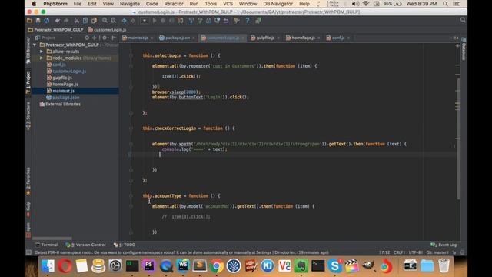The height and width of the screenshot is (277, 492).
Task: Click the UTF-8 encoding status entry
Action: (416, 252)
